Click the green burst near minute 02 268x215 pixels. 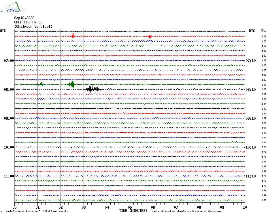72,84
